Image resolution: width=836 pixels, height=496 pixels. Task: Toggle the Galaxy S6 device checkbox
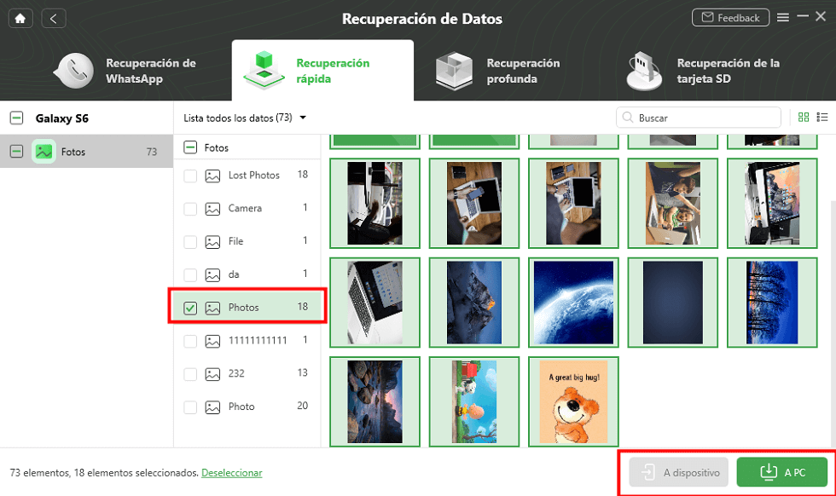click(16, 118)
